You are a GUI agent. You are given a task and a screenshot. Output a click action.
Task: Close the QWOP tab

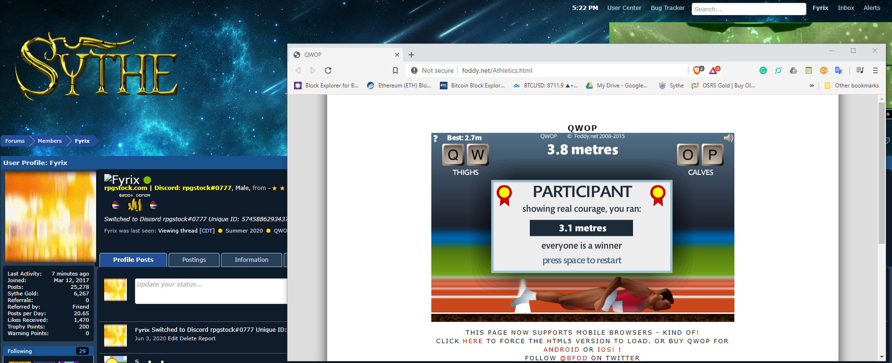pos(397,55)
